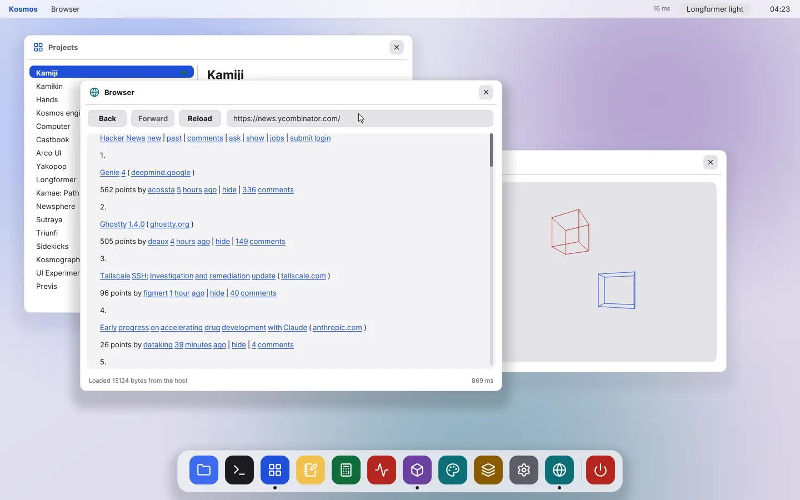Image resolution: width=800 pixels, height=500 pixels.
Task: Select the Yakopop project in Projects list
Action: (51, 166)
